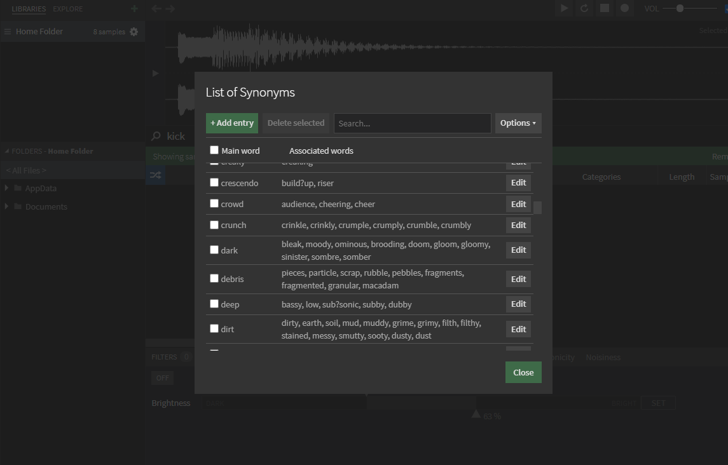Screen dimensions: 728x465
Task: Toggle the loop playback icon
Action: point(584,8)
